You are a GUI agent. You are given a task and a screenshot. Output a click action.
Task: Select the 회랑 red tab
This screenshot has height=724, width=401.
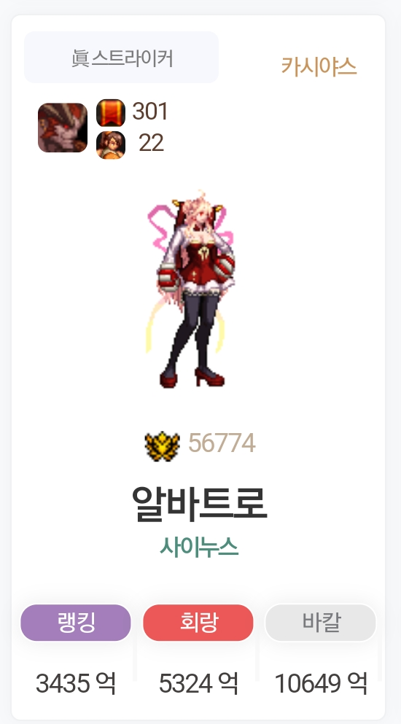click(x=198, y=623)
